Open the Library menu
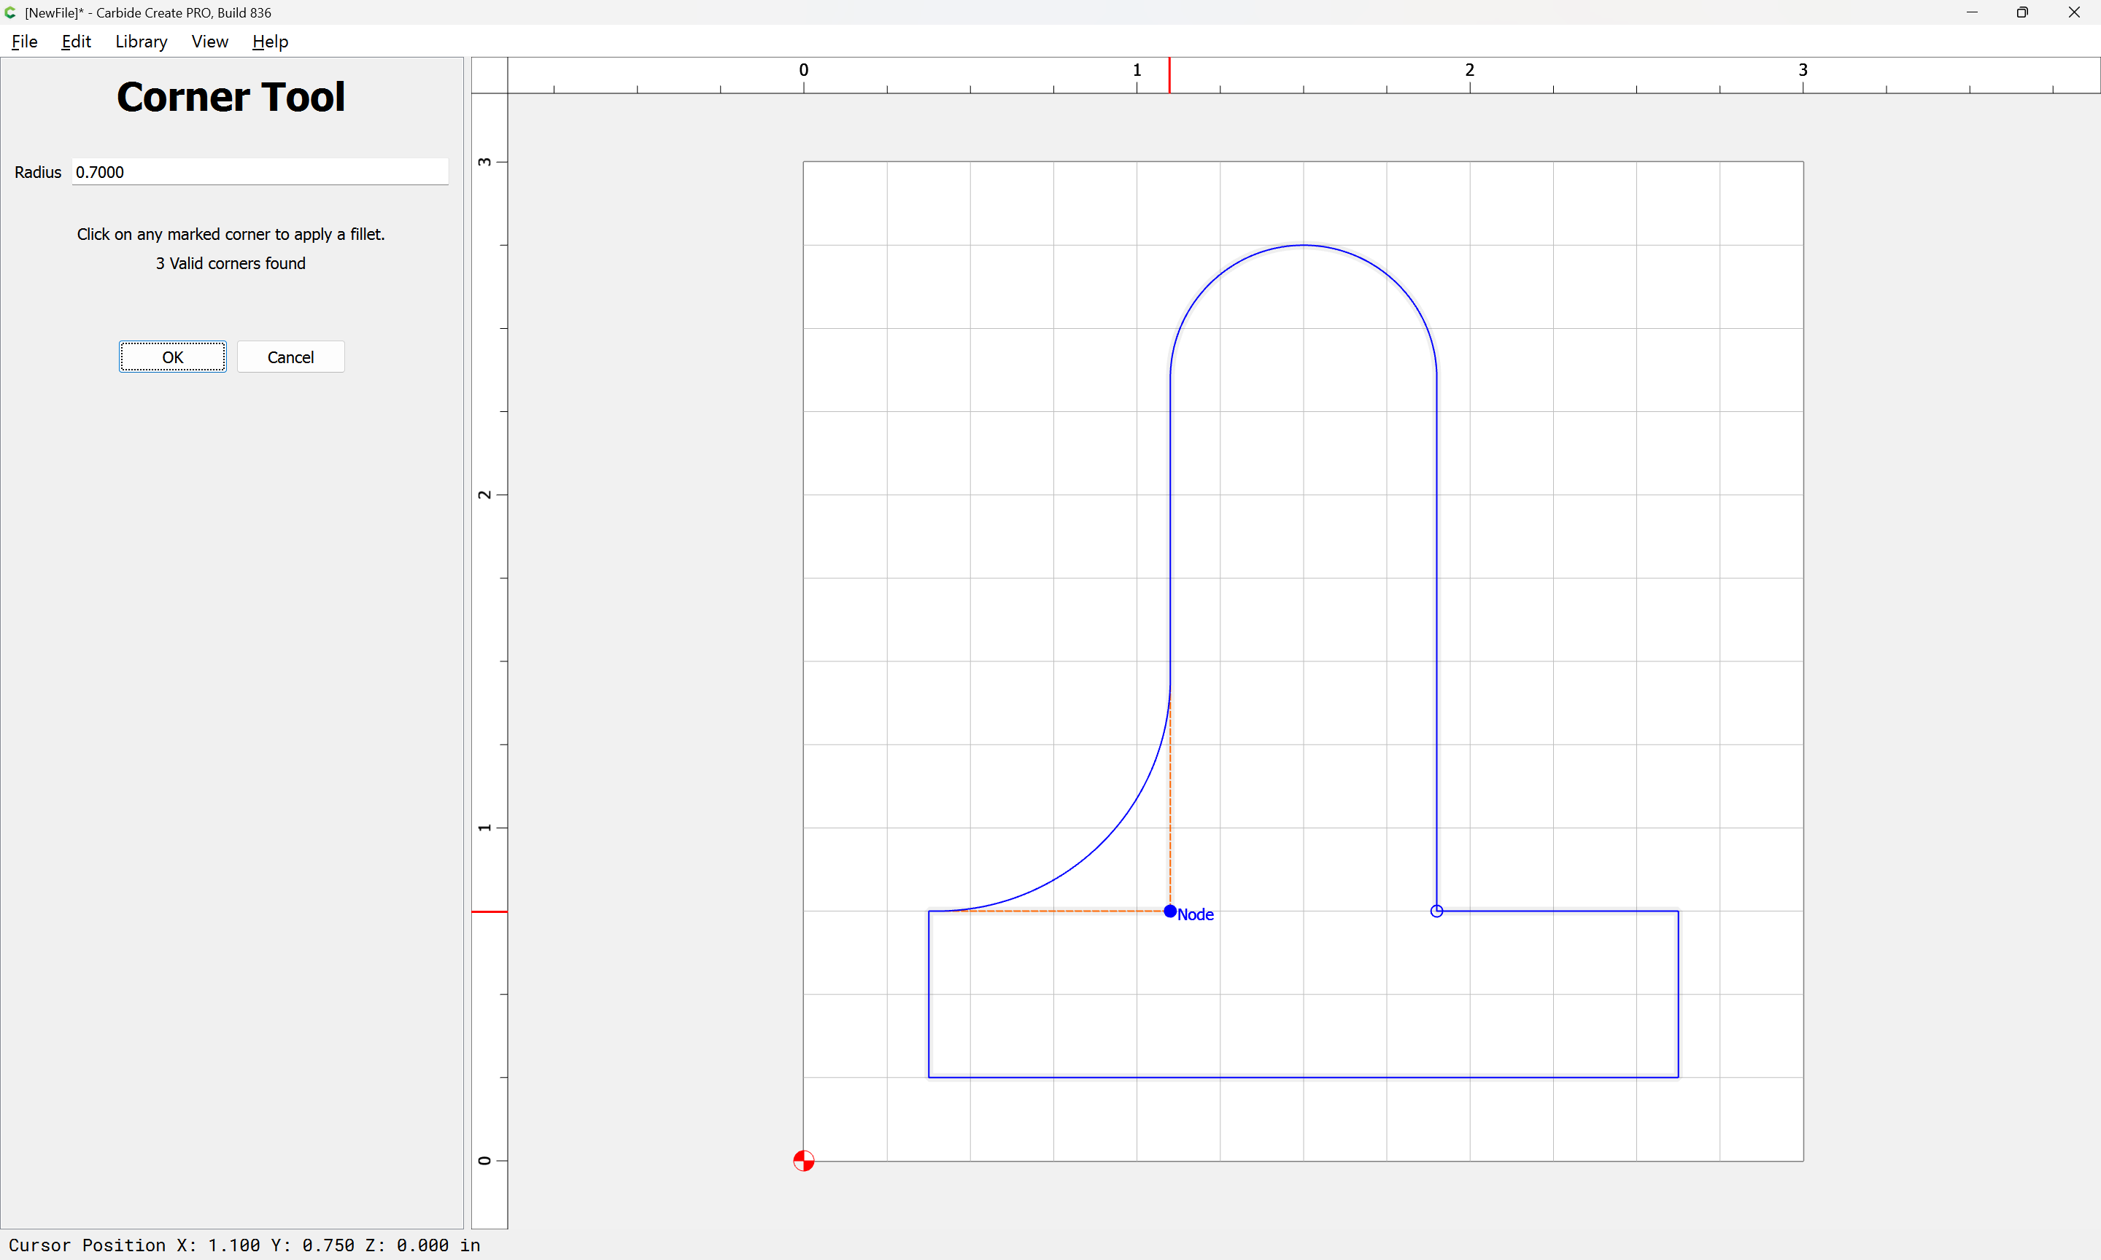Image resolution: width=2101 pixels, height=1260 pixels. (x=141, y=42)
